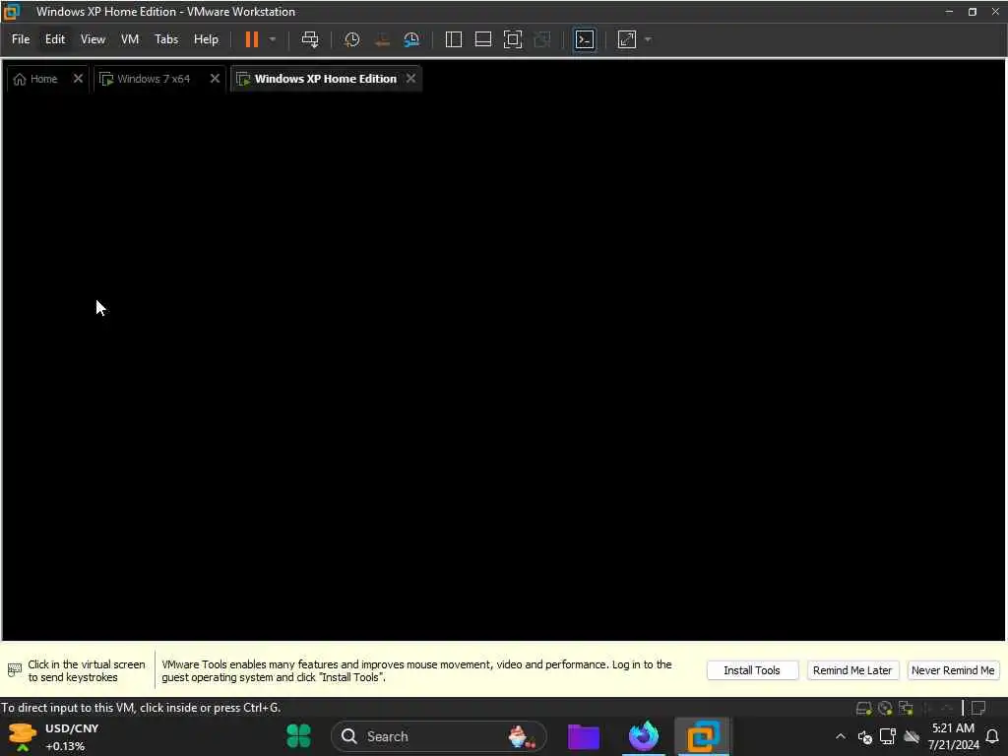Expand the system tray hidden icons chevron
1008x756 pixels.
(x=841, y=736)
